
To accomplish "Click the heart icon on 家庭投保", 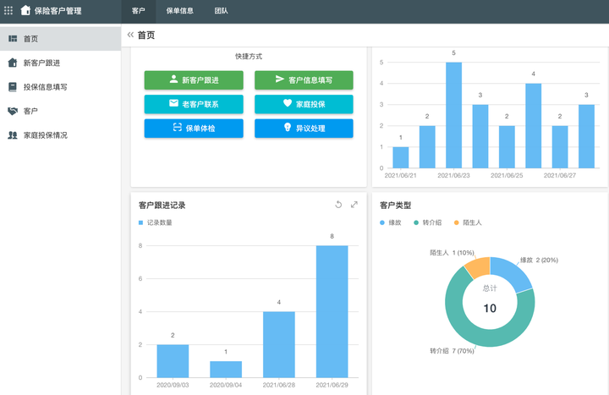I will click(288, 103).
